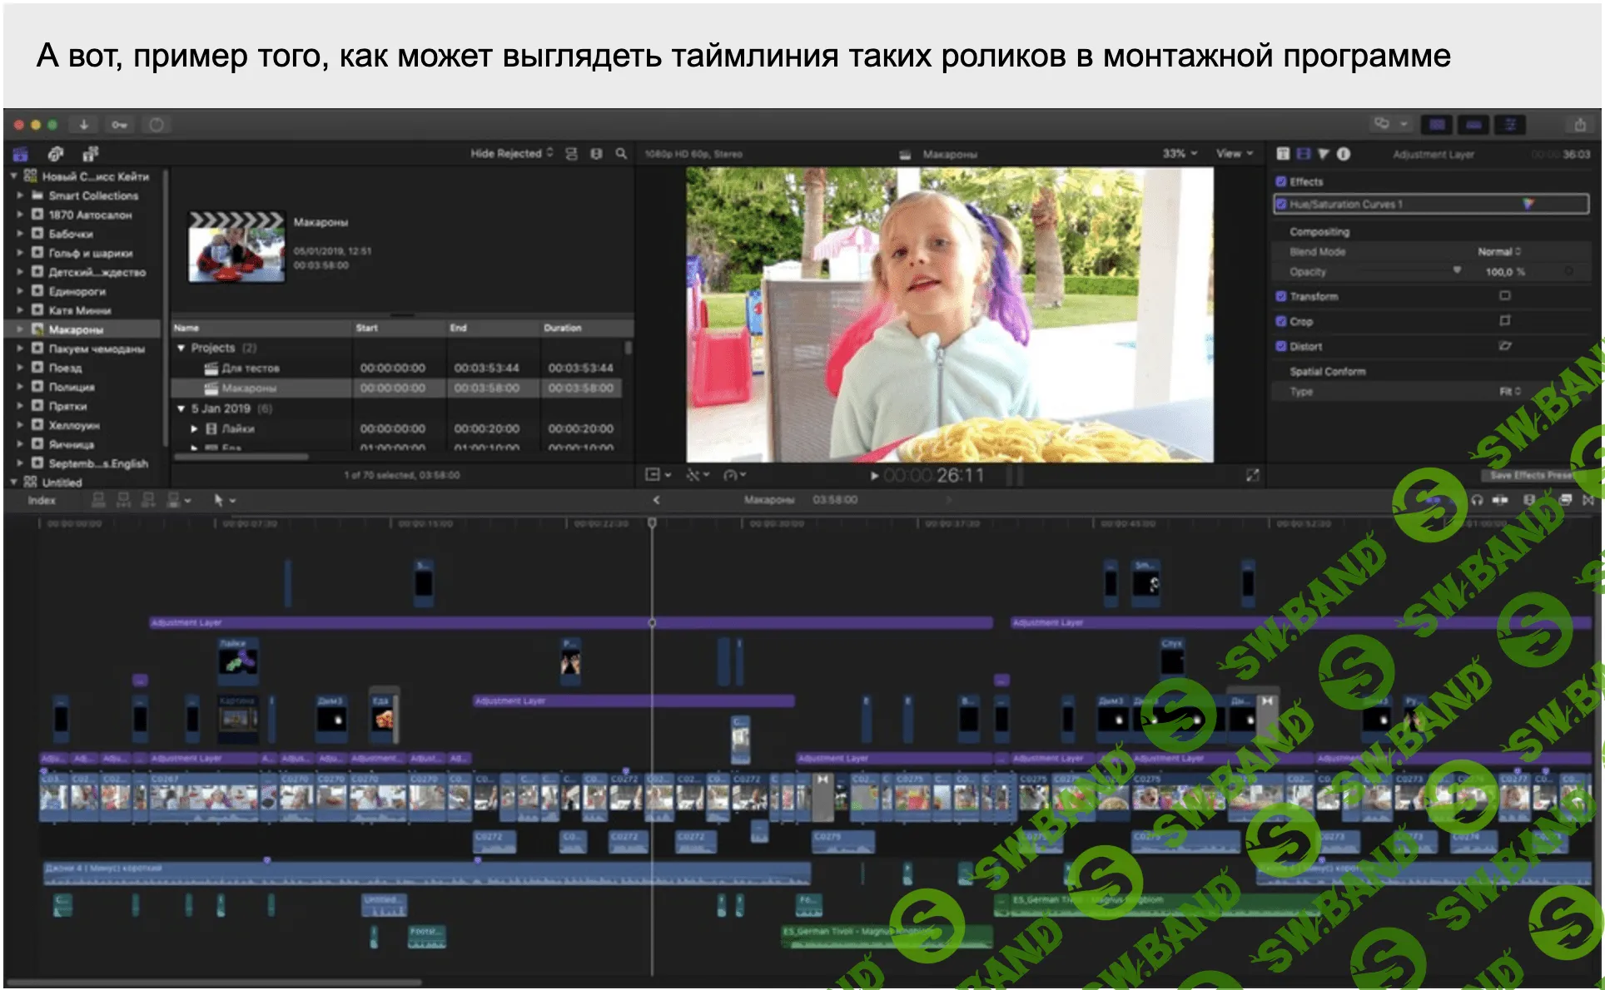Click the Crop tool icon in the inspector

pyautogui.click(x=1503, y=321)
